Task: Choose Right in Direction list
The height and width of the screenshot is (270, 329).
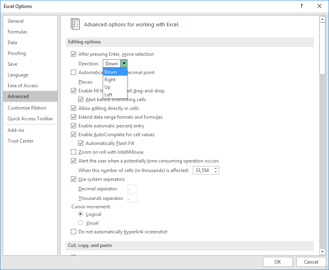Action: (x=115, y=80)
